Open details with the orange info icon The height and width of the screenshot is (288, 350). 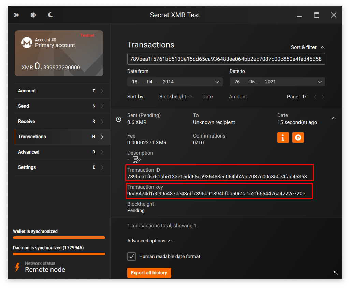click(283, 138)
